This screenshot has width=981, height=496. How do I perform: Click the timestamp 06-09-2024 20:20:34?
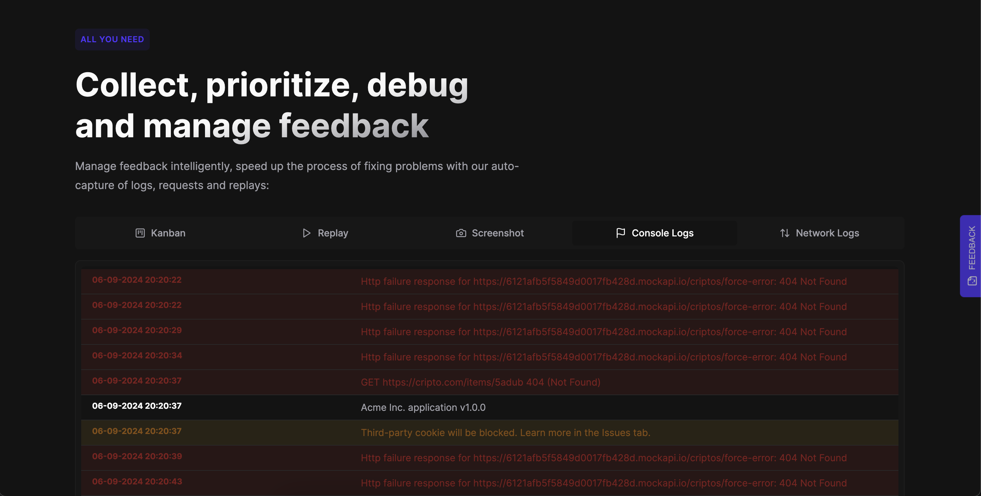point(137,355)
